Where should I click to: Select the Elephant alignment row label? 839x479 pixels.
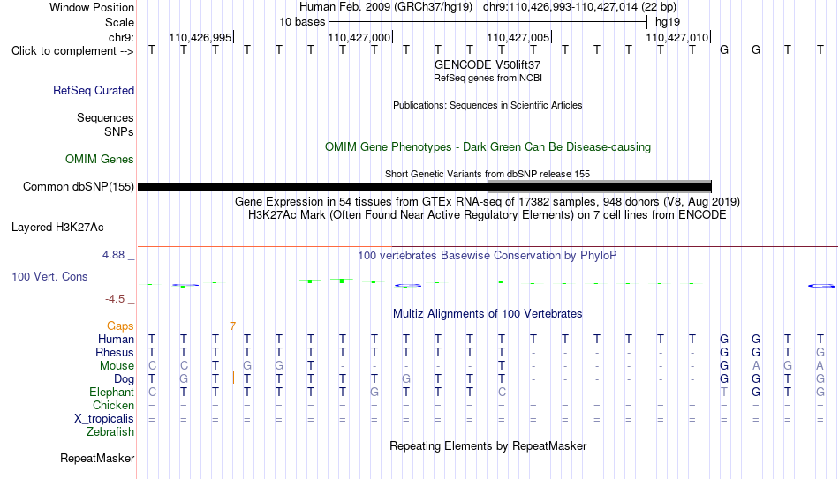pyautogui.click(x=112, y=392)
